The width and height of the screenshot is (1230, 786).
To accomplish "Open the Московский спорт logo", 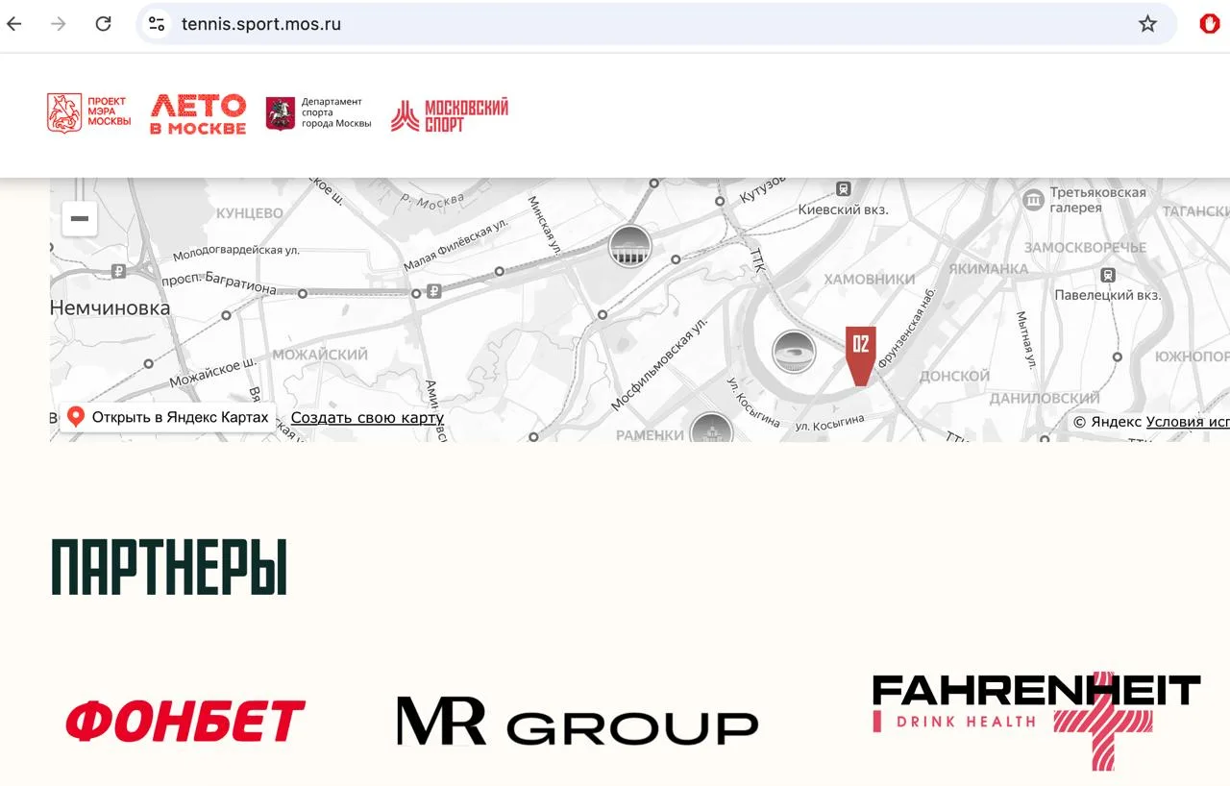I will [449, 115].
